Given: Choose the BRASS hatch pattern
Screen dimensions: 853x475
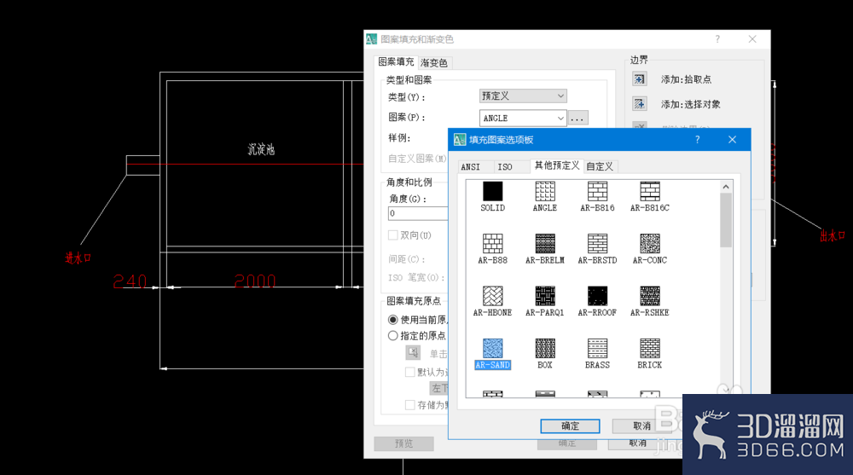Looking at the screenshot, I should (x=597, y=348).
